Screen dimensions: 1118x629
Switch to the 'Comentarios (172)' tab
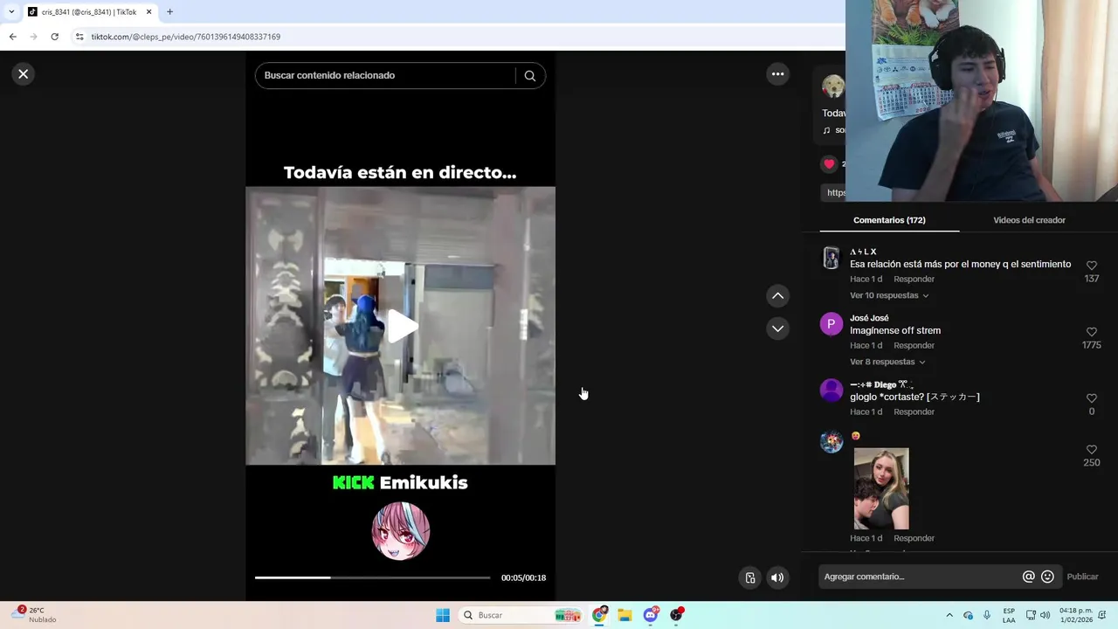tap(889, 220)
